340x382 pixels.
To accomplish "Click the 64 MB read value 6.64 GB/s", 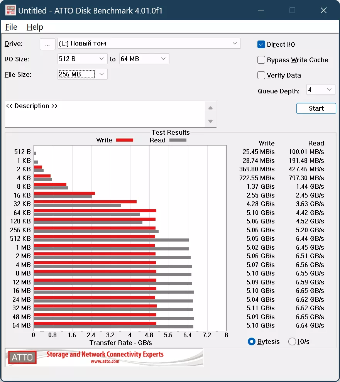I will click(x=310, y=325).
